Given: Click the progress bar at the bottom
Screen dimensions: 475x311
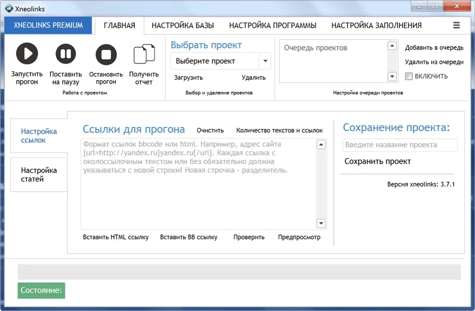Looking at the screenshot, I should [238, 271].
